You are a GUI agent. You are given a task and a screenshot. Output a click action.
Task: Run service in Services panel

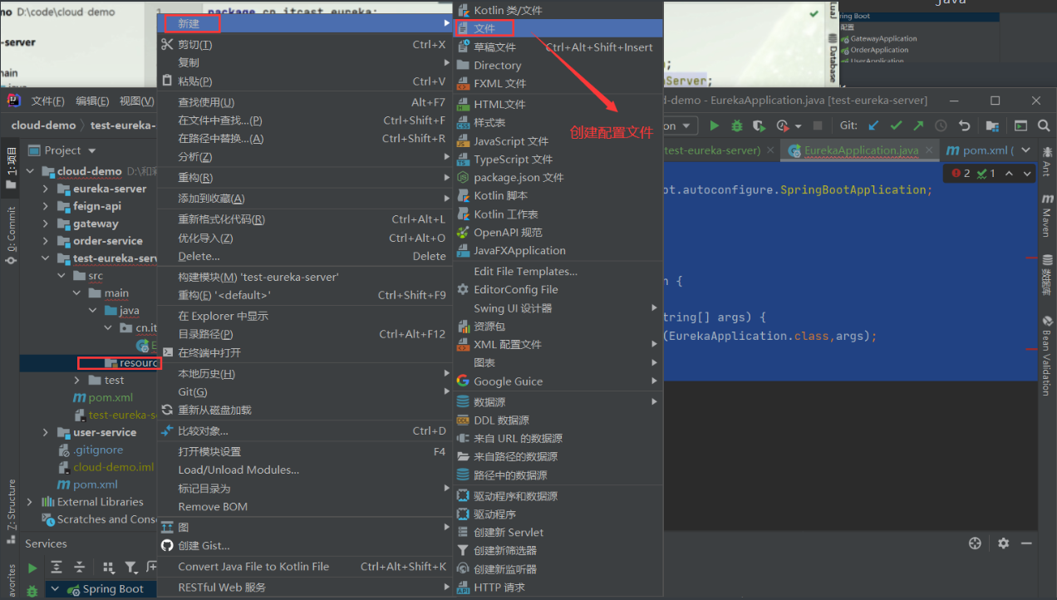[32, 568]
